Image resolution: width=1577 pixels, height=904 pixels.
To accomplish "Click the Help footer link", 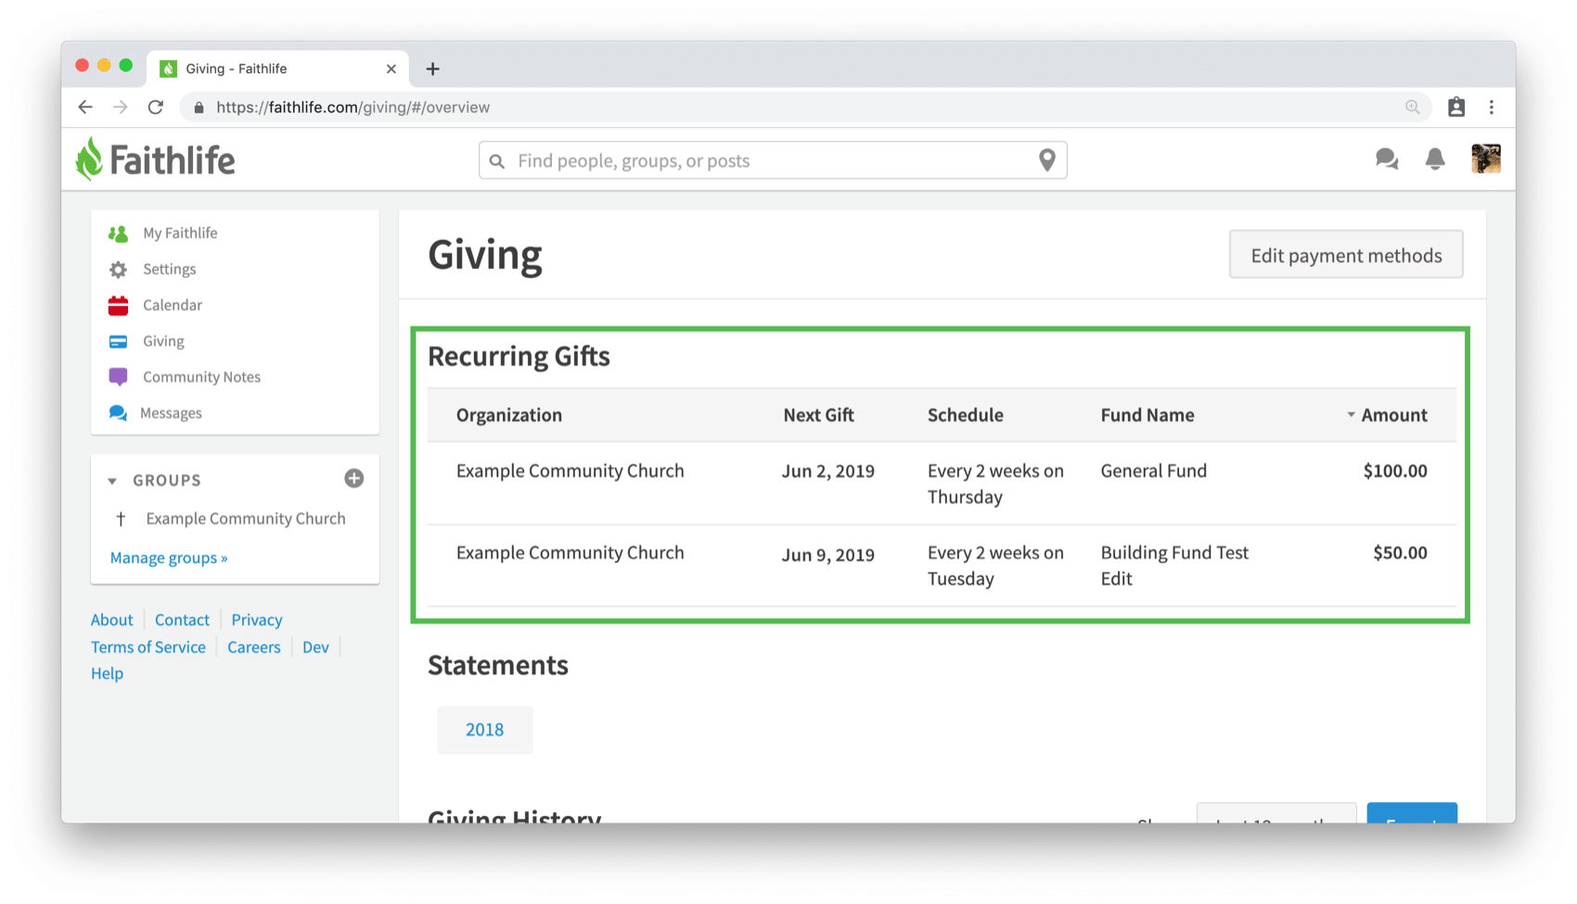I will pyautogui.click(x=107, y=673).
